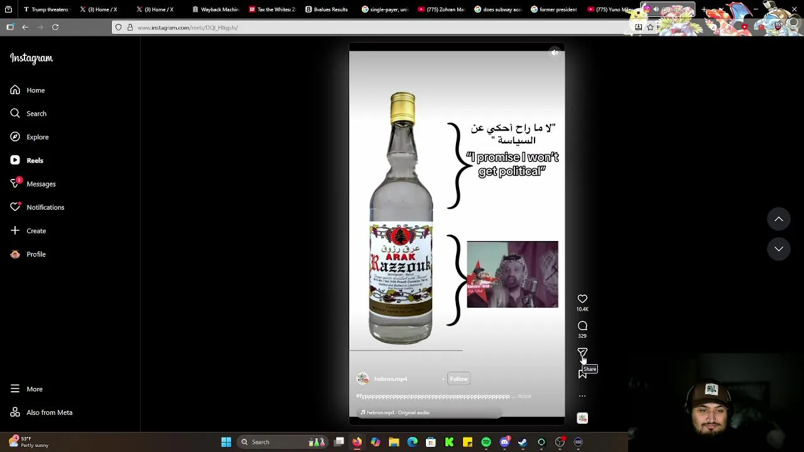Click the Instagram logo

click(x=31, y=58)
